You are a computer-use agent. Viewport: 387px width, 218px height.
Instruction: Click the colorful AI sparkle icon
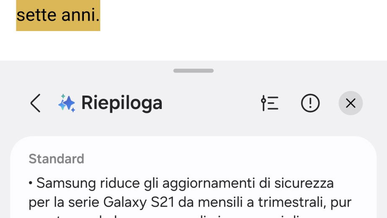66,103
